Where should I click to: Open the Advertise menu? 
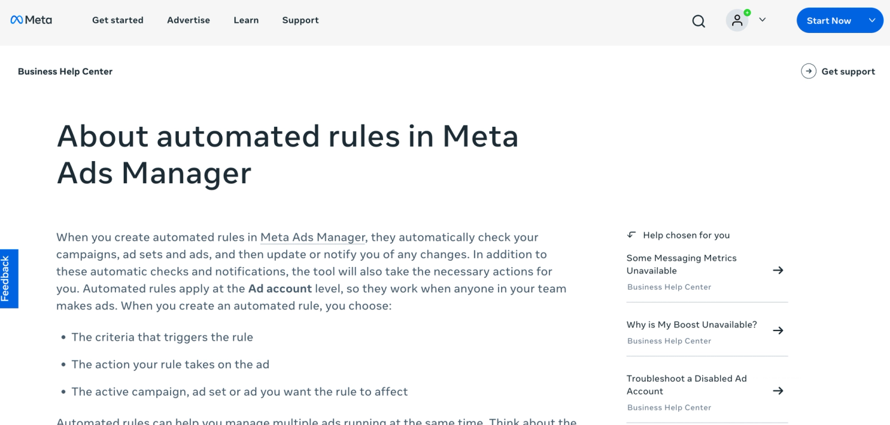pyautogui.click(x=188, y=20)
